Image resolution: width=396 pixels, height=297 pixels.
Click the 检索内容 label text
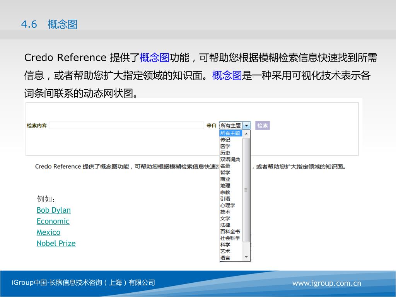[37, 126]
